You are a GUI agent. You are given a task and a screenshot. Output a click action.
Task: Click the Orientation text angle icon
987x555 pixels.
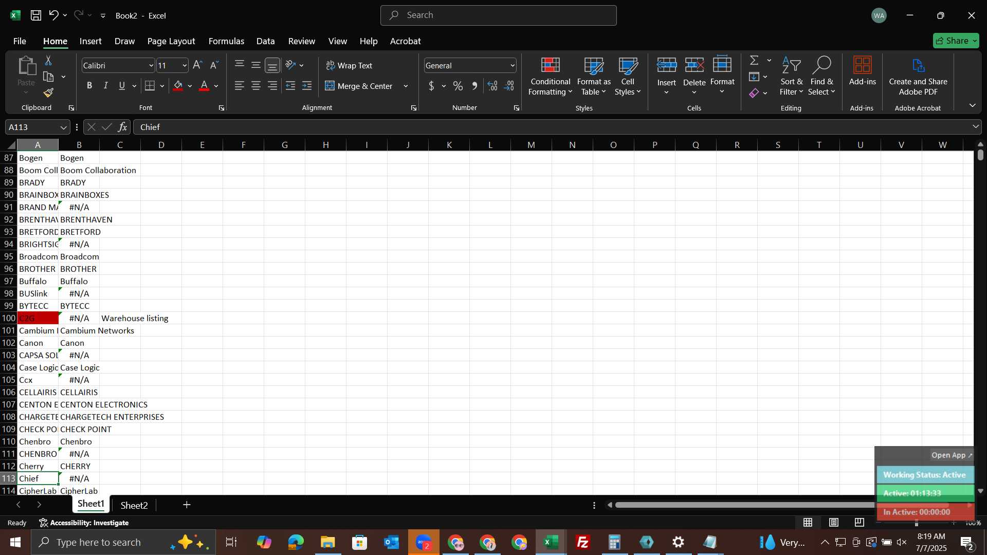(290, 65)
